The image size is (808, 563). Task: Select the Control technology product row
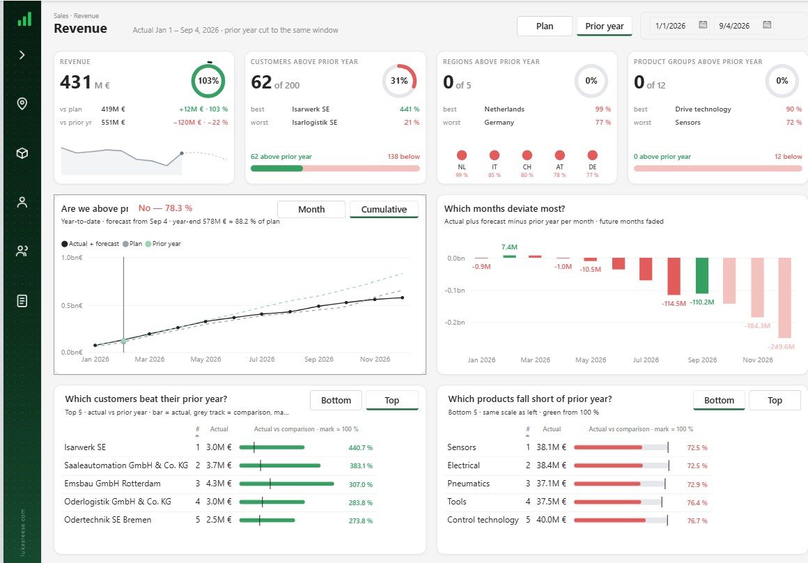[577, 520]
